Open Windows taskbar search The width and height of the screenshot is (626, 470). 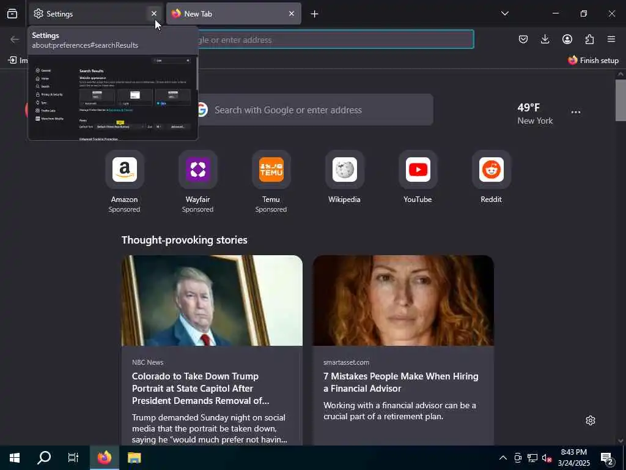tap(44, 458)
